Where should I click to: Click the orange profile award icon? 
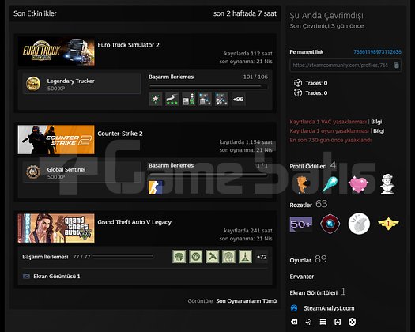click(303, 184)
